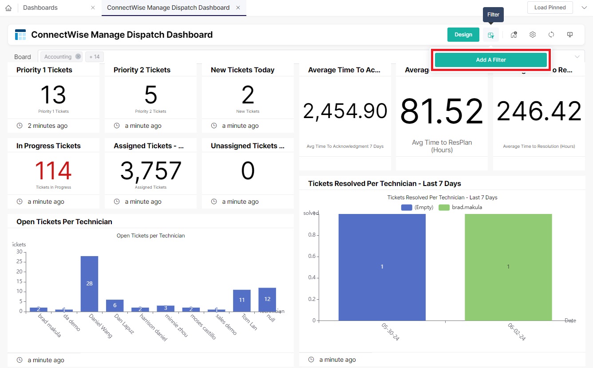Image resolution: width=593 pixels, height=368 pixels.
Task: Click the Add A Filter button
Action: pyautogui.click(x=490, y=59)
